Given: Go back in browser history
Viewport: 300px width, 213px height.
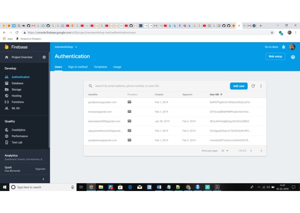Looking at the screenshot, I should pos(4,33).
